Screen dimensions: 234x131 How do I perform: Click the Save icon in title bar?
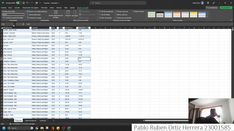[x=23, y=3]
